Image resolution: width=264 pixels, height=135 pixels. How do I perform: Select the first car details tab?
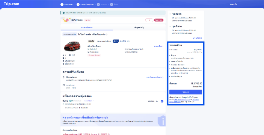(x=87, y=27)
